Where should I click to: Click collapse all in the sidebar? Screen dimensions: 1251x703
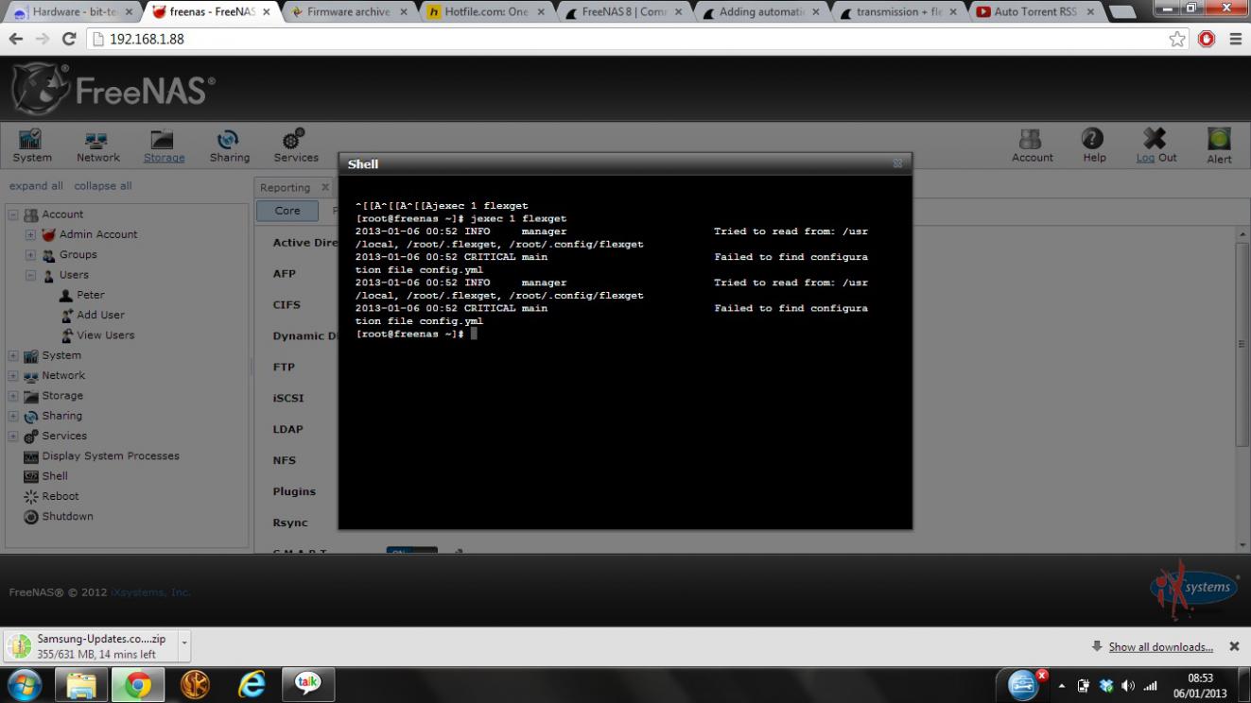click(103, 186)
